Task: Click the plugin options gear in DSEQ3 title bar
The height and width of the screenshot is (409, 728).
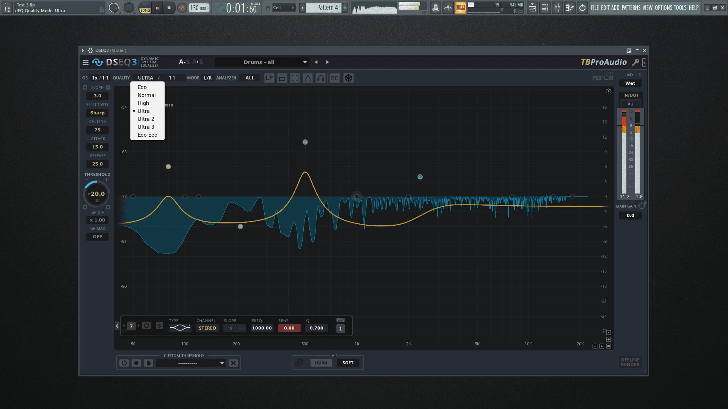Action: pyautogui.click(x=90, y=50)
